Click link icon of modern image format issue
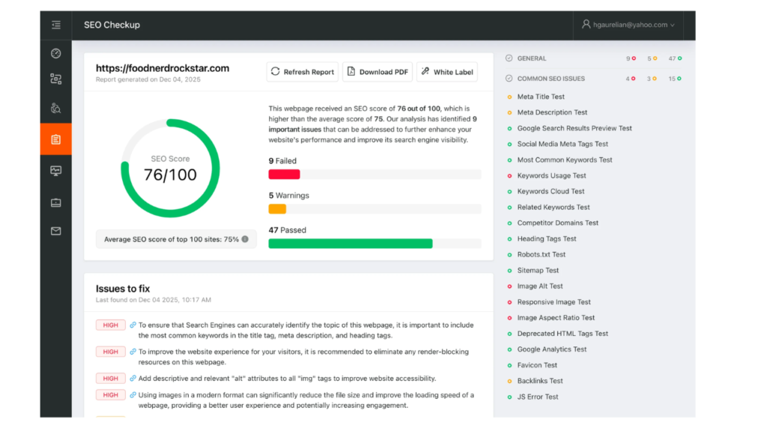Image resolution: width=767 pixels, height=431 pixels. coord(133,395)
